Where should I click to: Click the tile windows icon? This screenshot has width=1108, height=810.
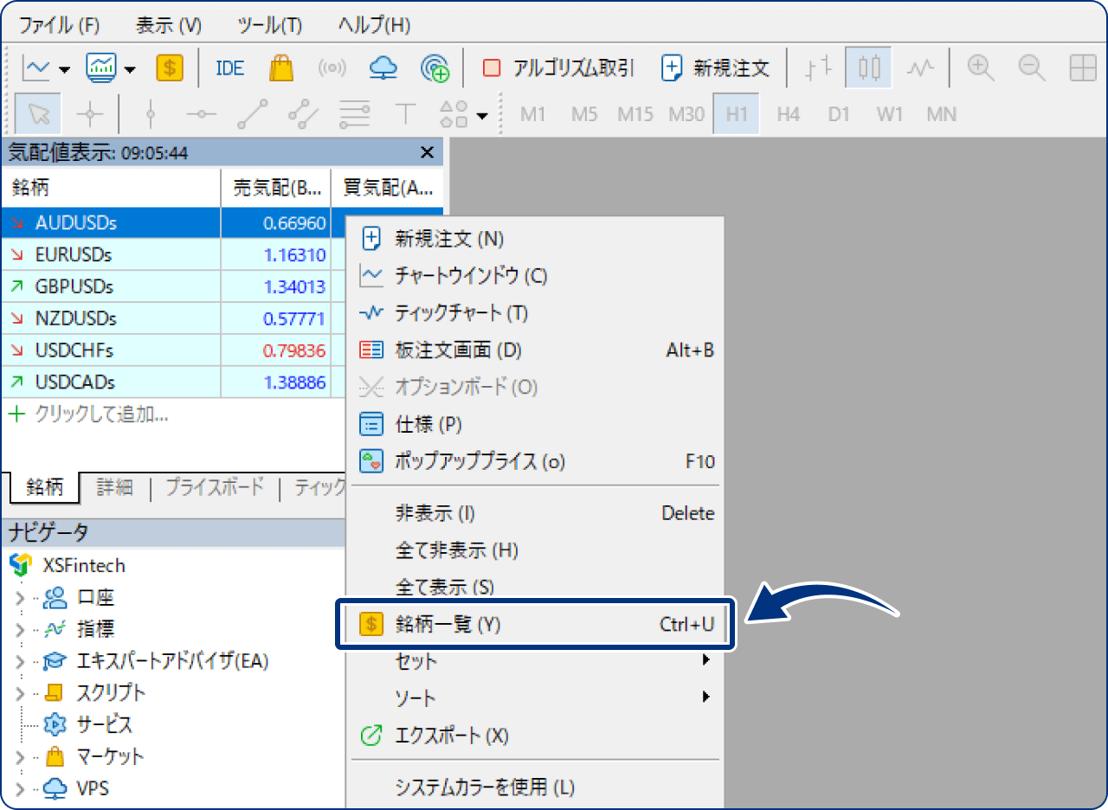1082,67
